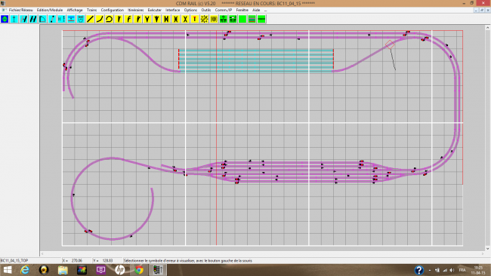
Task: Select the second yellow turnout tool
Action: tap(128, 19)
